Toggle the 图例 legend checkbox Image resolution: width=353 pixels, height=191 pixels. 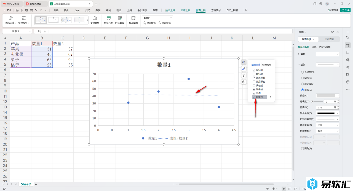[x=254, y=93]
